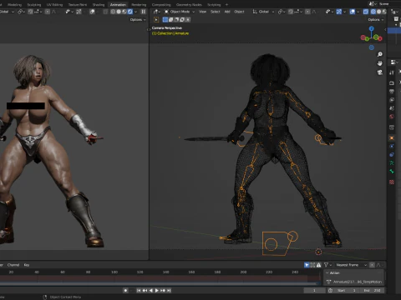Toggle only show selected in timeline
401x300 pixels.
click(307, 265)
